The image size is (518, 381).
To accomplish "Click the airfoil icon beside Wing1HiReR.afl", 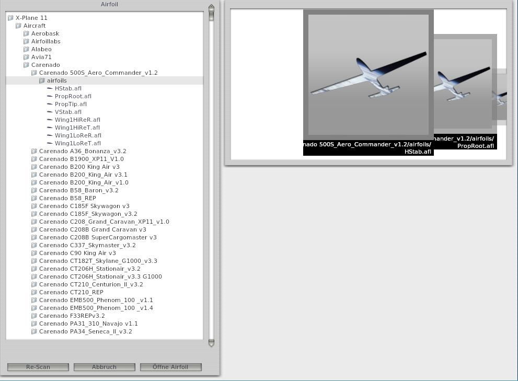I will pos(50,120).
